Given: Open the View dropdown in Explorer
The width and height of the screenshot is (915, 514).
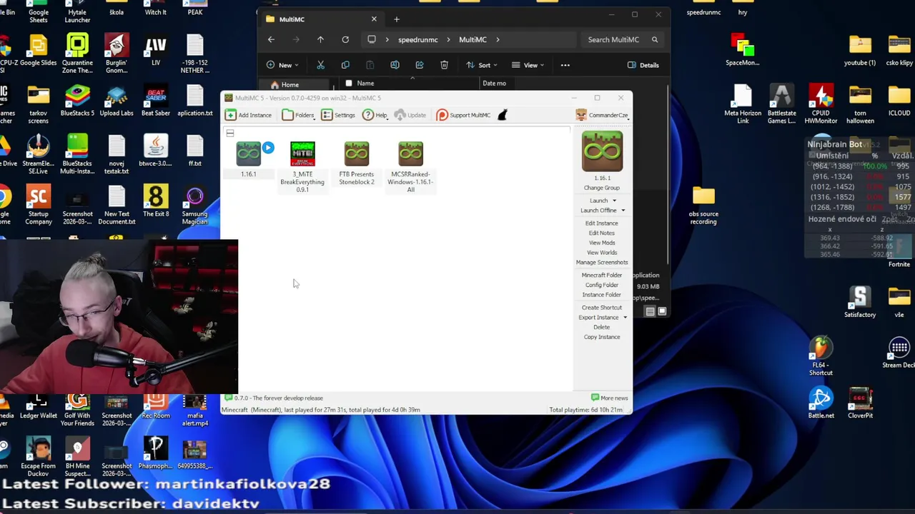Looking at the screenshot, I should (528, 65).
